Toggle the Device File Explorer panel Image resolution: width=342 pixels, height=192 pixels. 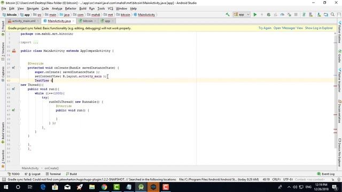pyautogui.click(x=340, y=153)
